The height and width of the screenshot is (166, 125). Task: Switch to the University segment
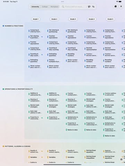[35, 7]
